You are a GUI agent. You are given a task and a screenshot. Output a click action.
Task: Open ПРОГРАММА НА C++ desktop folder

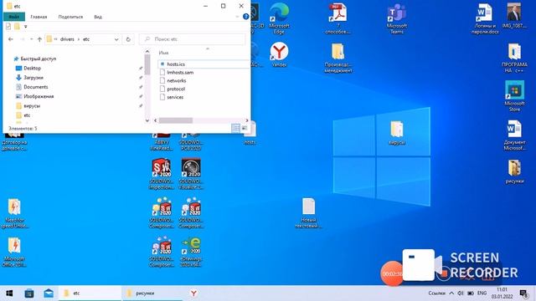514,58
